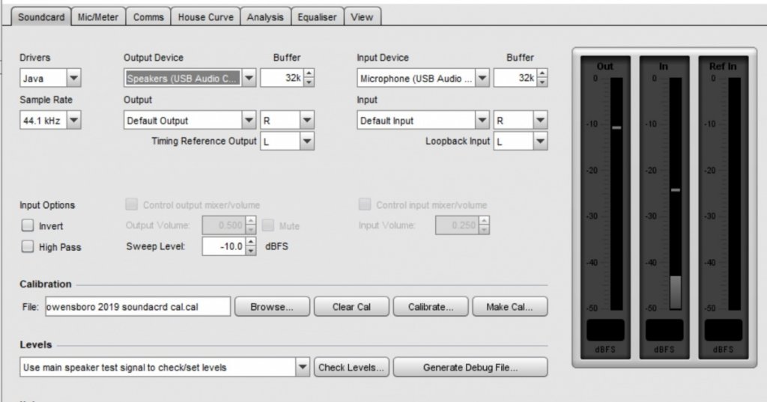The height and width of the screenshot is (402, 767).
Task: Tick Control input mixer/volume checkbox
Action: pyautogui.click(x=365, y=204)
